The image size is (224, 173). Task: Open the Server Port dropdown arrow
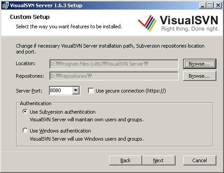76,90
